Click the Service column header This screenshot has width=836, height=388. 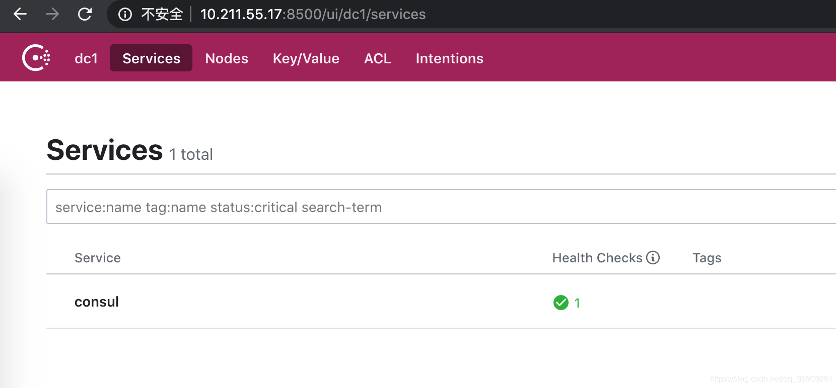tap(98, 258)
